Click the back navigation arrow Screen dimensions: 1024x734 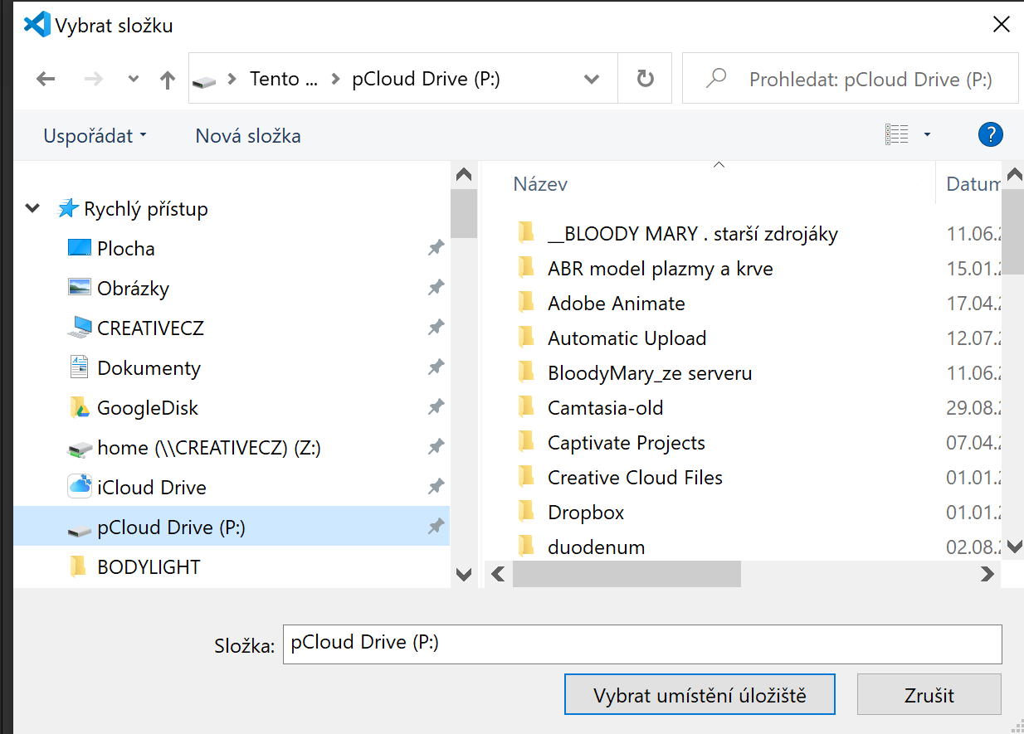coord(46,80)
